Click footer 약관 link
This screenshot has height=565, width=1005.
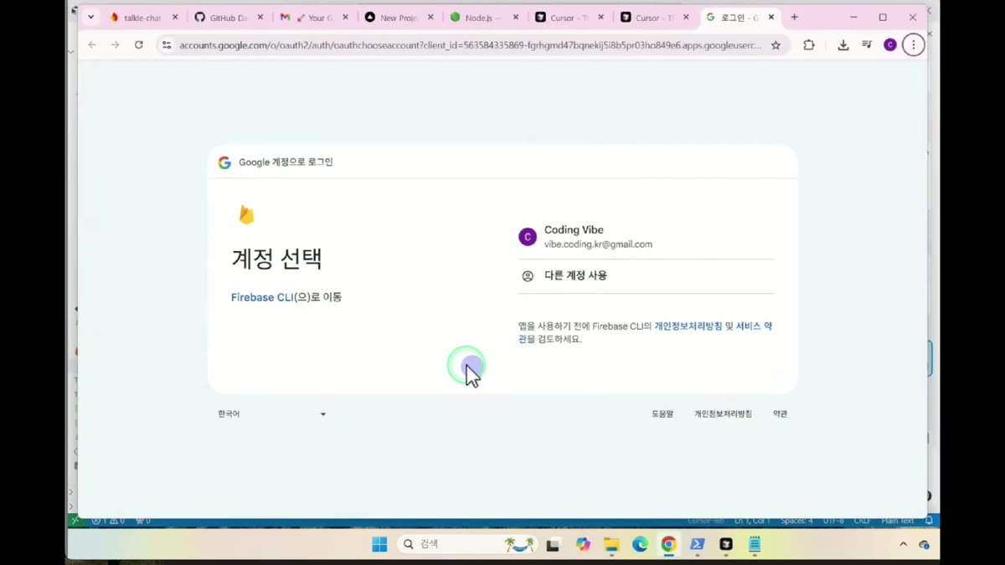click(x=780, y=414)
